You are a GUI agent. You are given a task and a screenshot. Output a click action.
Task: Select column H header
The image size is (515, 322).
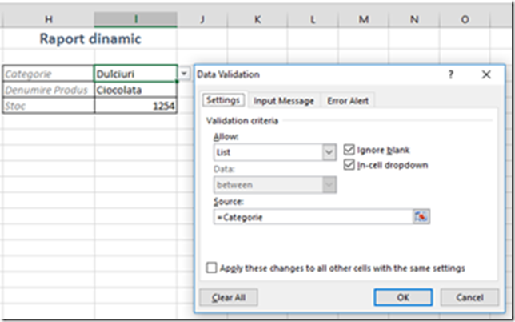[48, 18]
